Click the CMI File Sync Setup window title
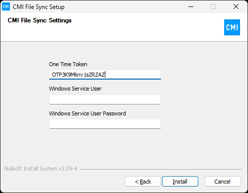 (x=39, y=7)
